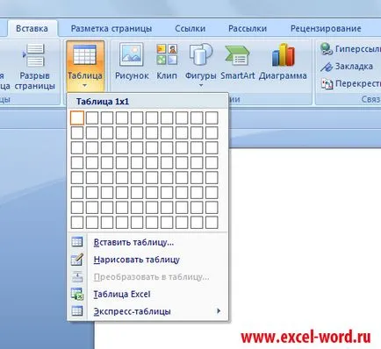Click the Закладка label
This screenshot has width=381, height=349.
coord(354,67)
